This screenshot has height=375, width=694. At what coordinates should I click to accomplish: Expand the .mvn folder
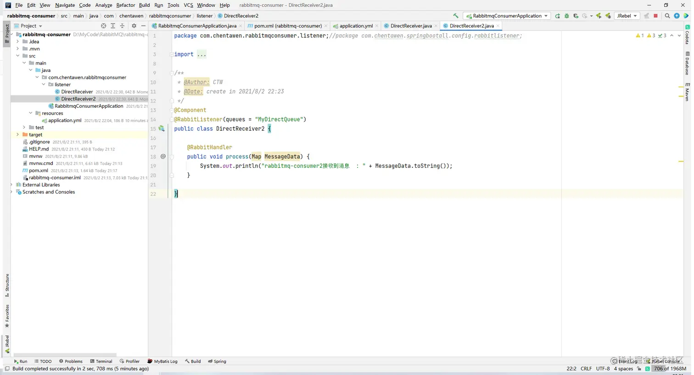coord(17,49)
